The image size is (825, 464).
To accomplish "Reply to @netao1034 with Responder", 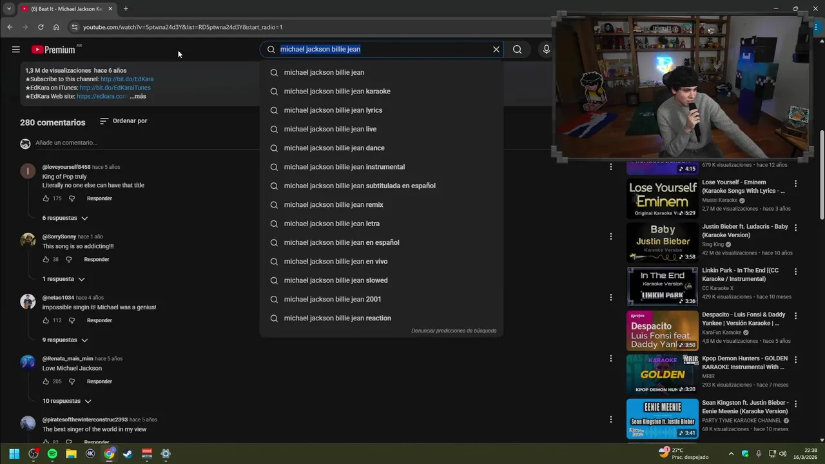I will tap(99, 320).
